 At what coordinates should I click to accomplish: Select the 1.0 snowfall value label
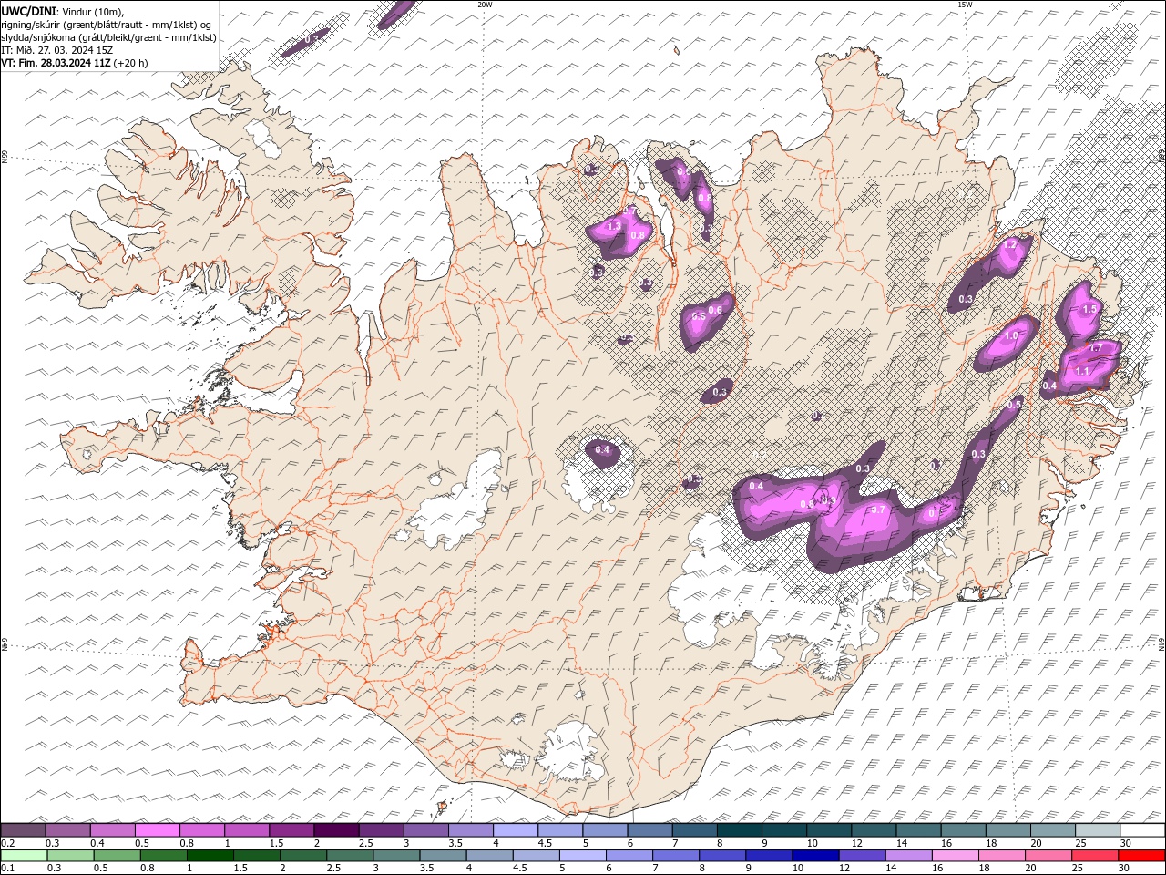pos(1010,335)
